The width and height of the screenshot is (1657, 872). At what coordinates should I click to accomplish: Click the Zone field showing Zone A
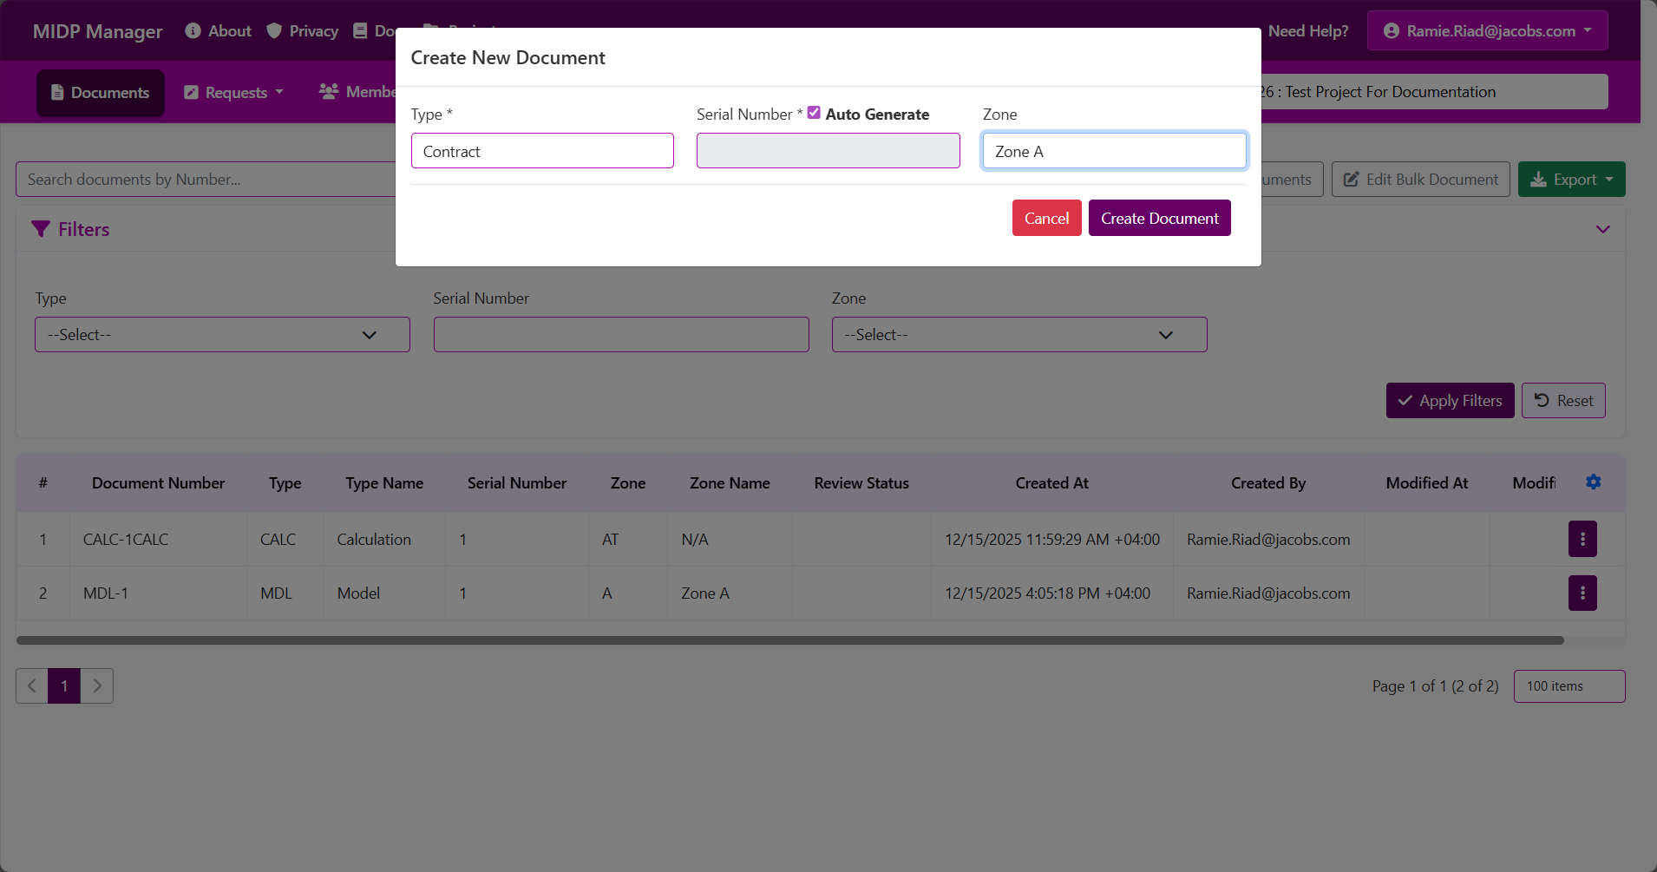pyautogui.click(x=1114, y=151)
